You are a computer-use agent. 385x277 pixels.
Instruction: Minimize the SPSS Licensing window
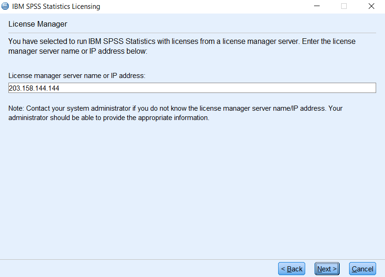(317, 6)
